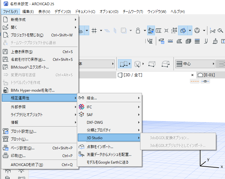Expand the SAF submenu
225x179 pixels.
pos(109,114)
